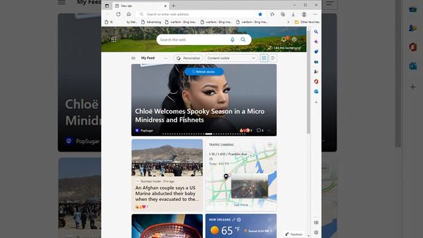Click the Refresh stories button

click(x=204, y=72)
